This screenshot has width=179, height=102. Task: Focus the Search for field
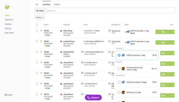pos(111,11)
